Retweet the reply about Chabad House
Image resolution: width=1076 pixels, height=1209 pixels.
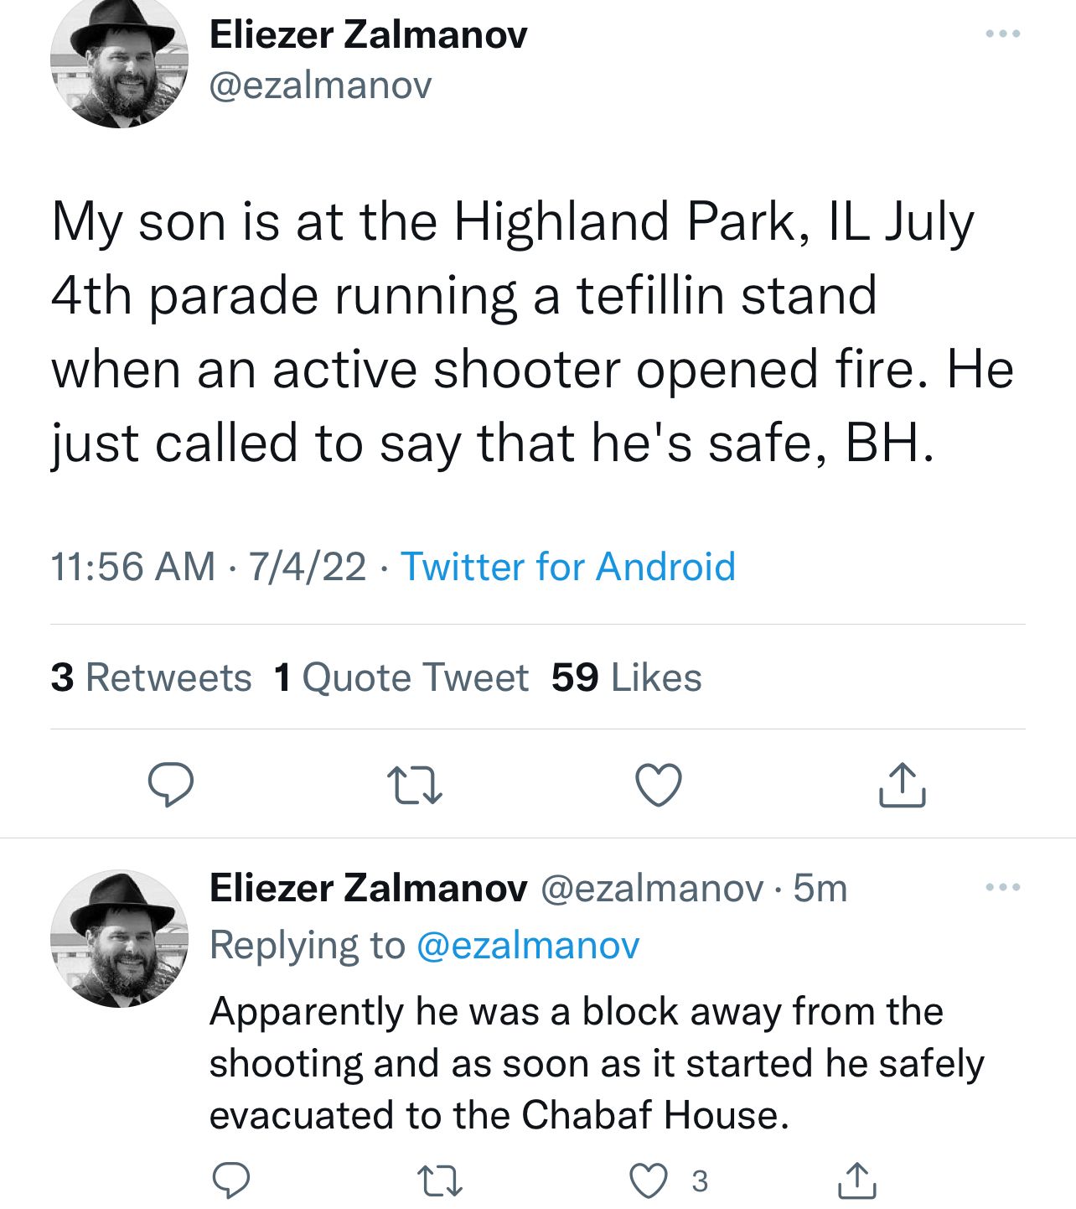pos(440,1180)
